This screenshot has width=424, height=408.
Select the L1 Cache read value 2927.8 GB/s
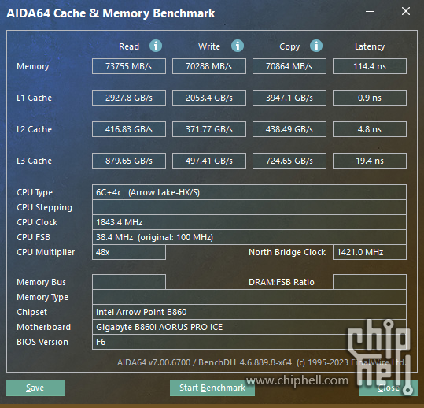(129, 98)
